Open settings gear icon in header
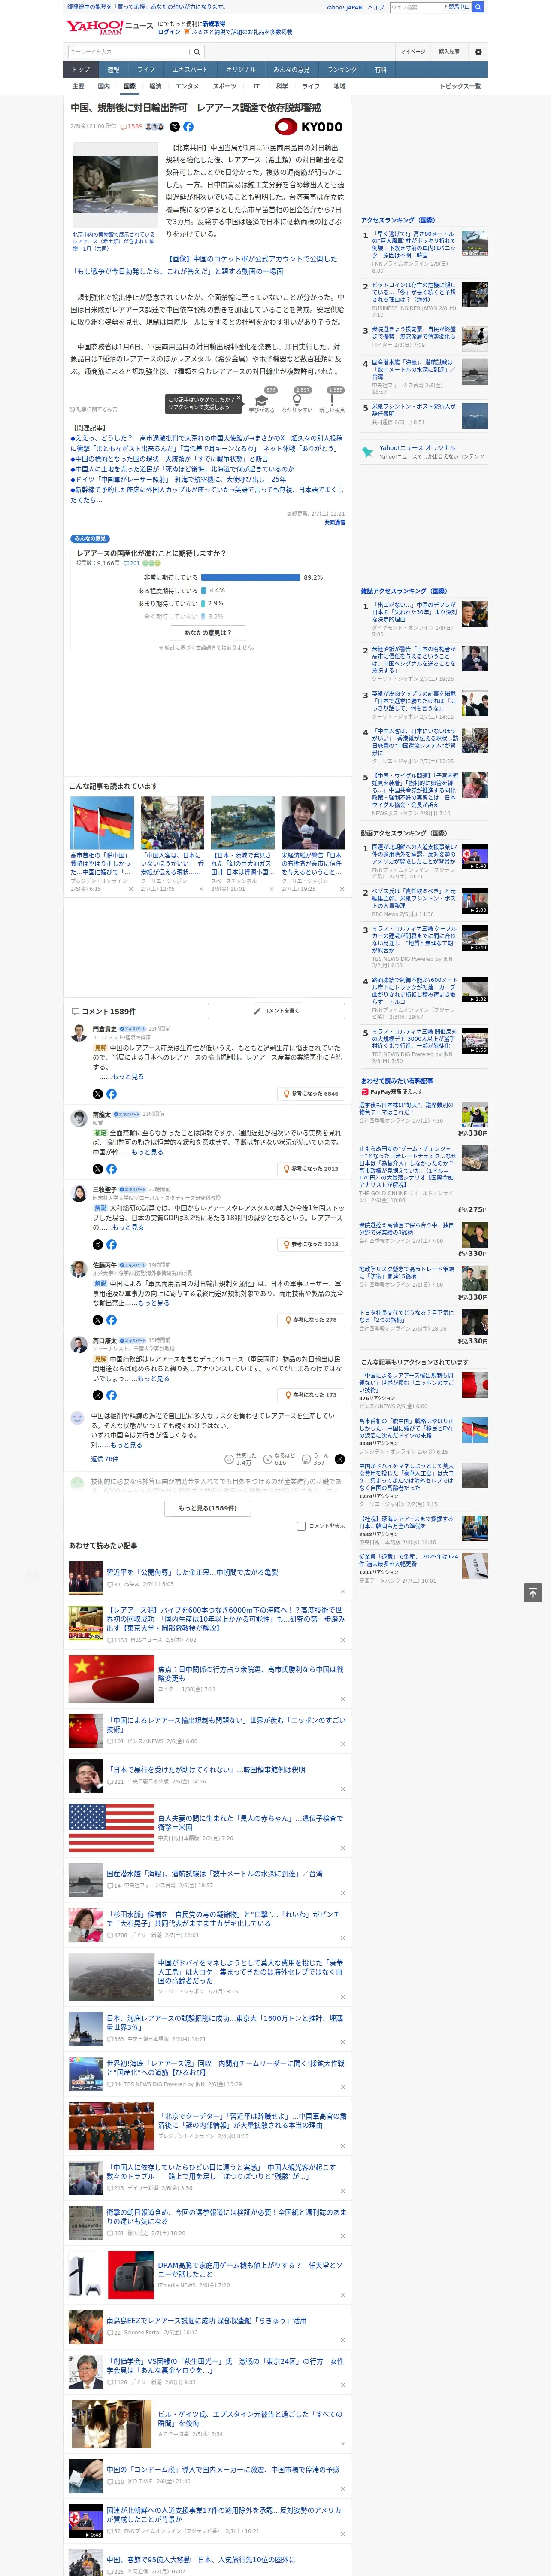 point(477,52)
